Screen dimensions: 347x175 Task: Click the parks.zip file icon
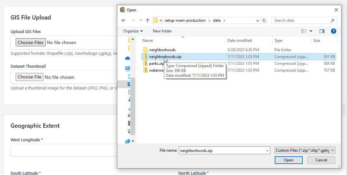point(145,64)
